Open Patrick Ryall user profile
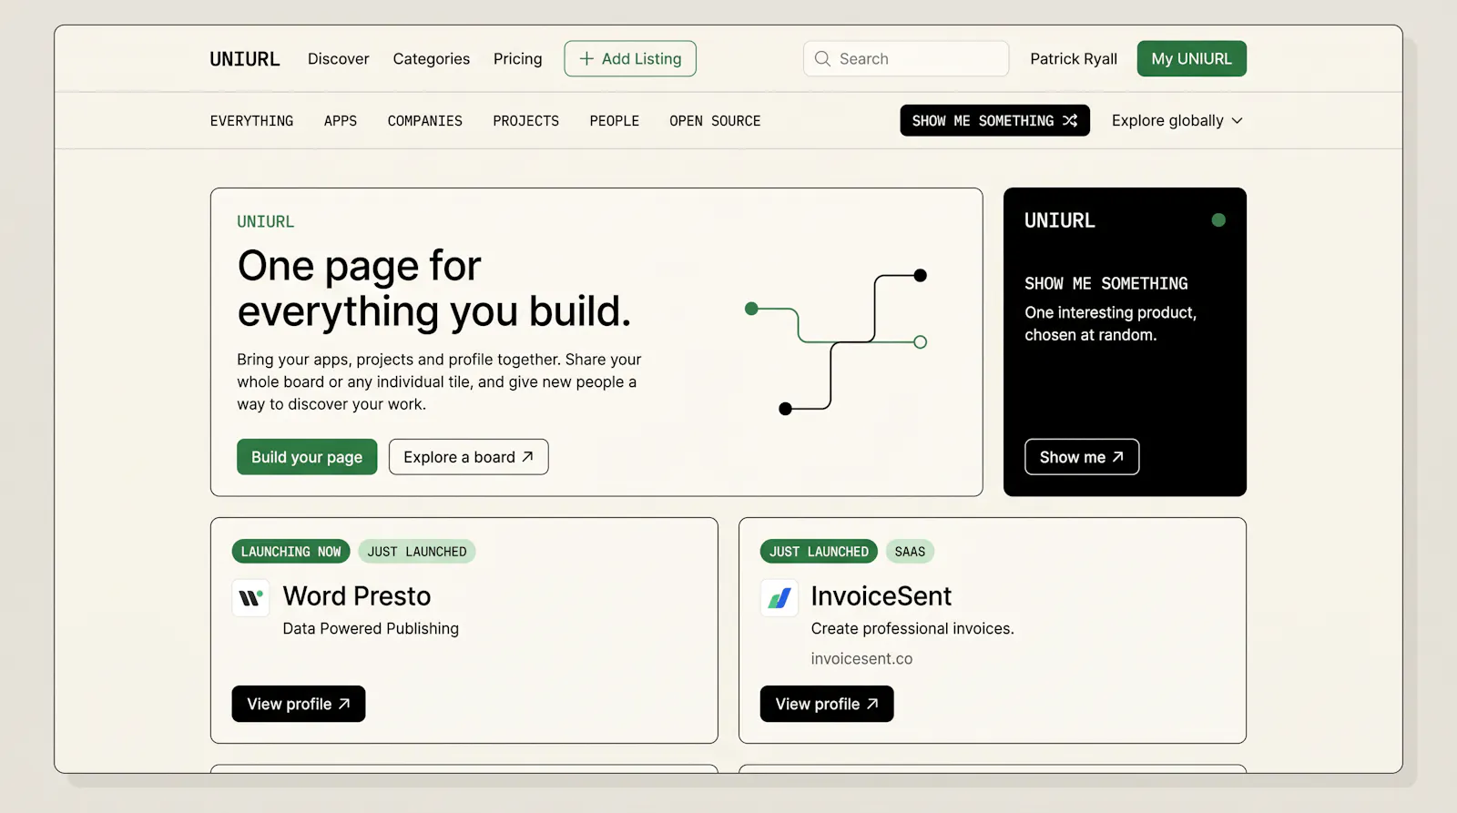 pos(1074,59)
